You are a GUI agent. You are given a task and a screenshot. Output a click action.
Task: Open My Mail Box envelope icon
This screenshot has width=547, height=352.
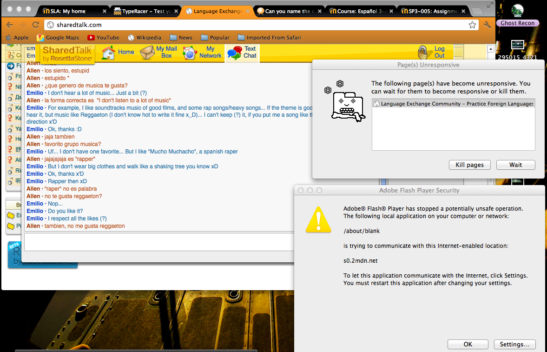point(147,53)
